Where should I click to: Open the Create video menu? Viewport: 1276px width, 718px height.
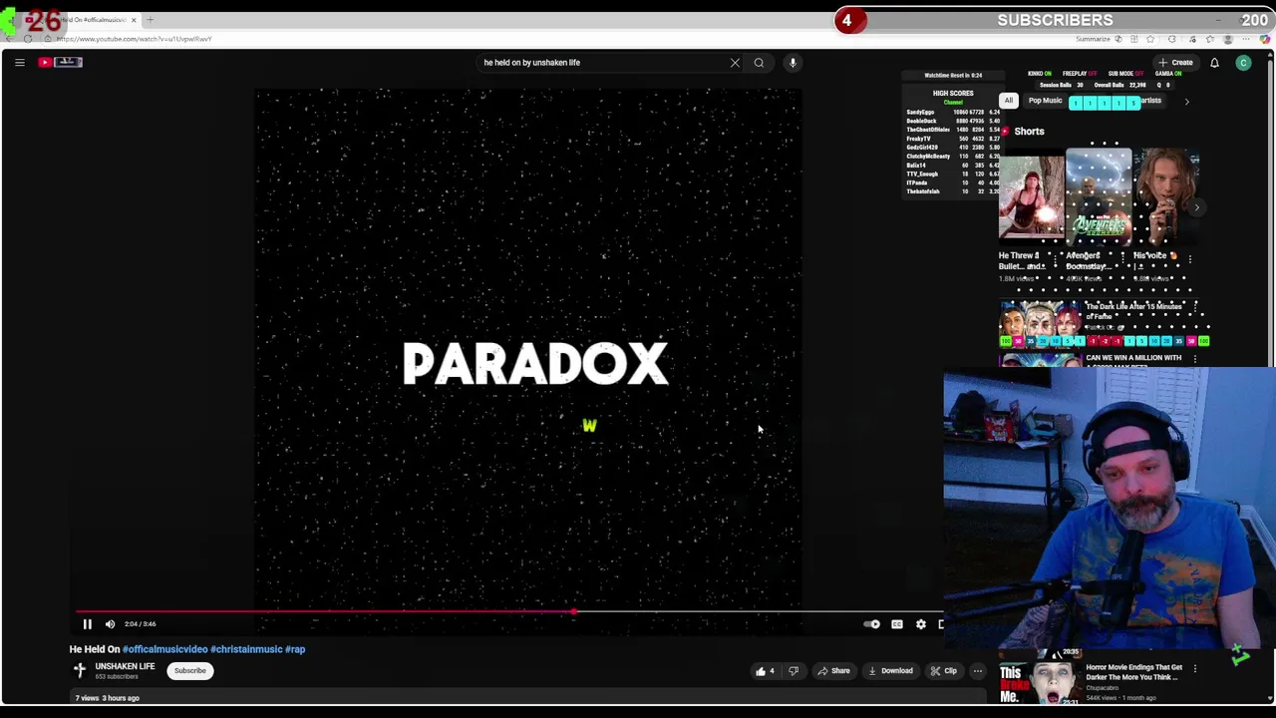[1175, 63]
